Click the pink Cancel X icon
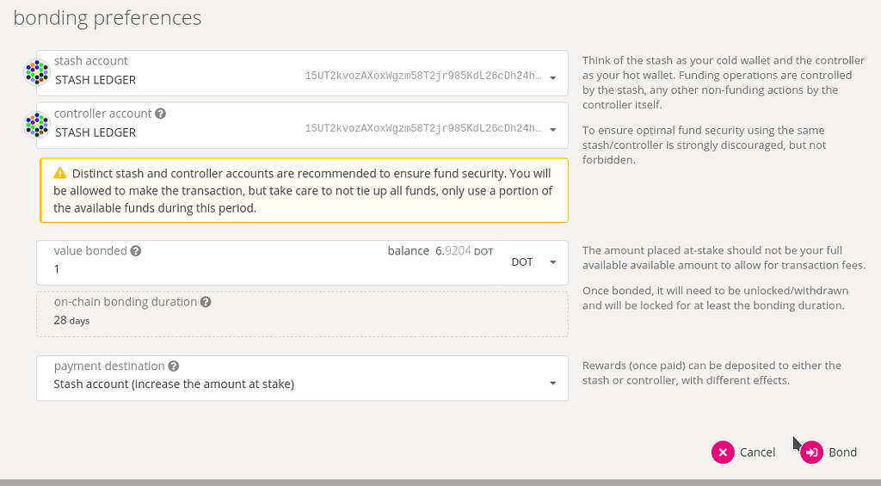The width and height of the screenshot is (881, 486). point(723,452)
